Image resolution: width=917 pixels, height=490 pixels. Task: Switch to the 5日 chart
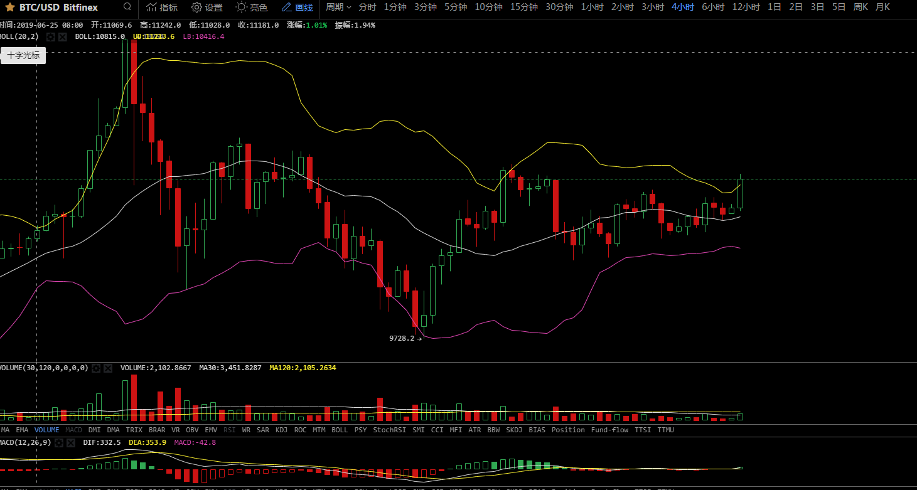[839, 8]
